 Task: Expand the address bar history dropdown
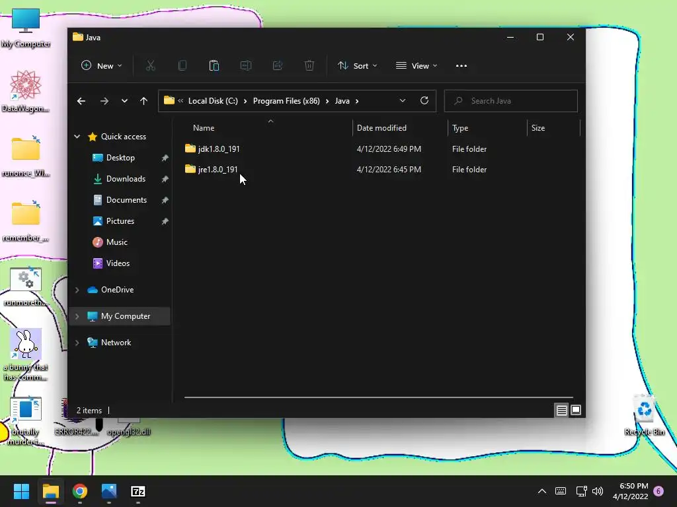coord(403,100)
